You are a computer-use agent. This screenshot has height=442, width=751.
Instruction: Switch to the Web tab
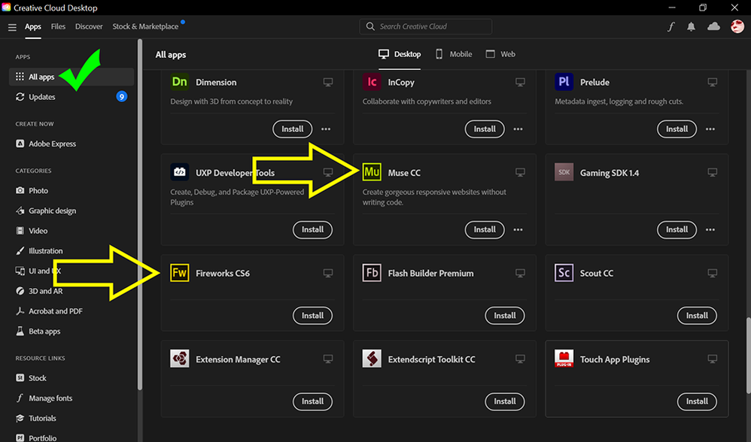pos(500,54)
